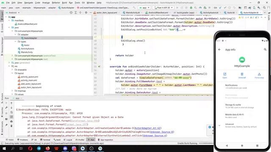Toggle the Resource Manager side tab
This screenshot has width=271, height=152.
2,46
